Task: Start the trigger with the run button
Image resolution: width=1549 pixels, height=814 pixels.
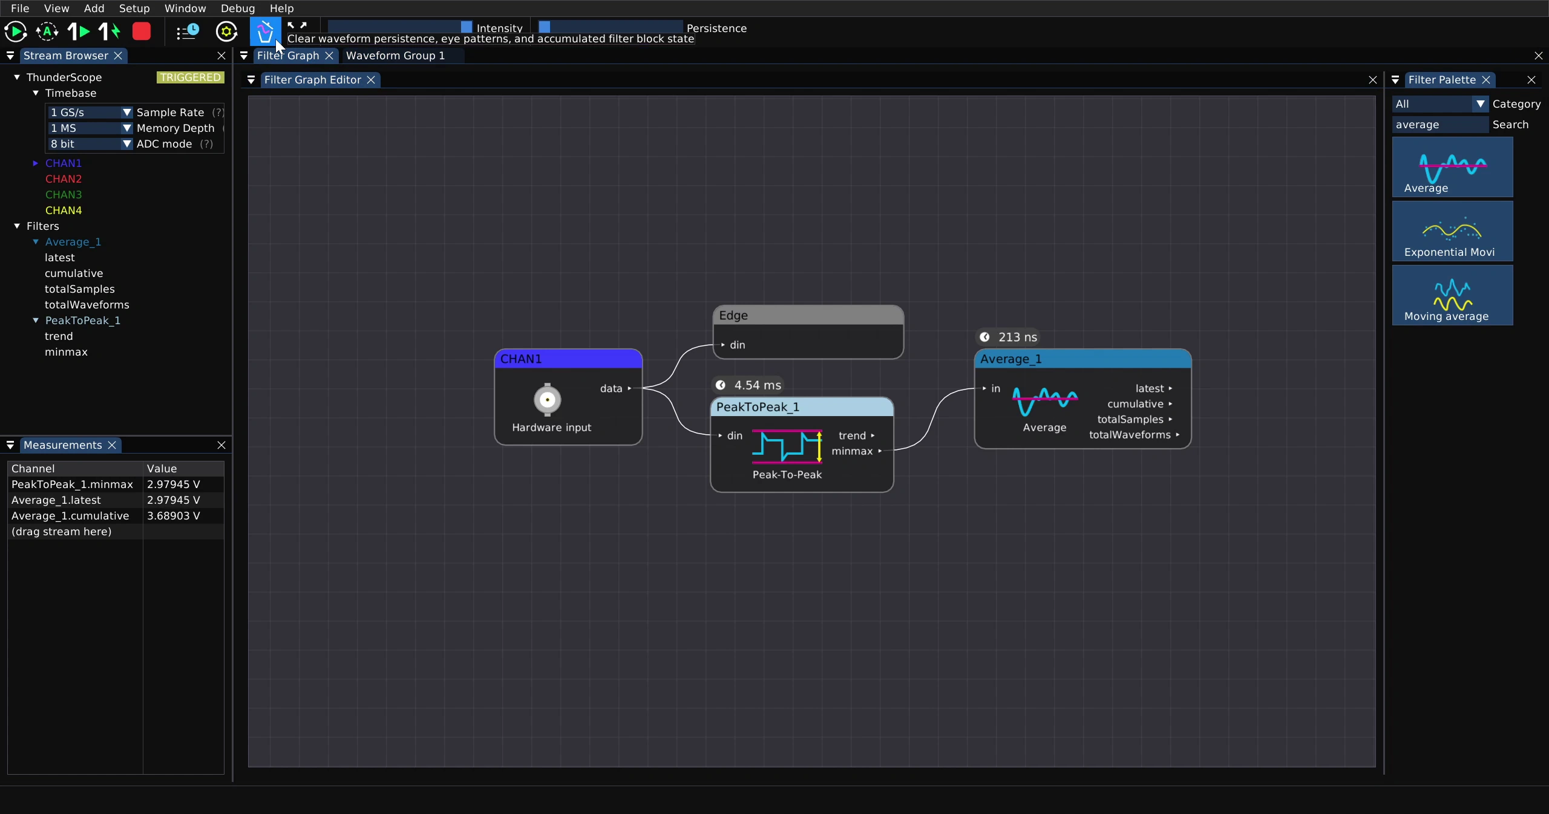Action: tap(15, 31)
